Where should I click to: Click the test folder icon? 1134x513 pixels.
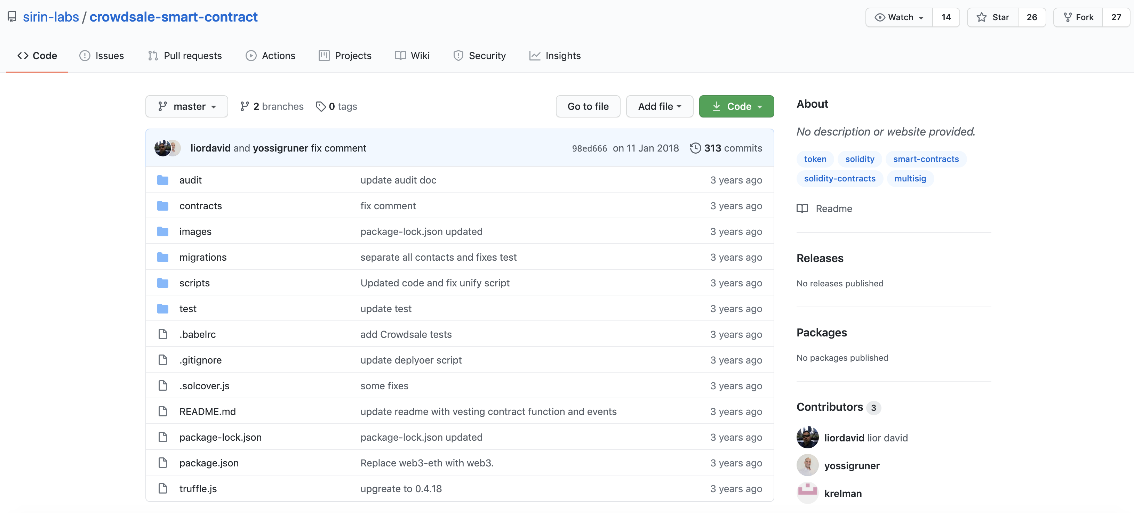[x=163, y=309]
